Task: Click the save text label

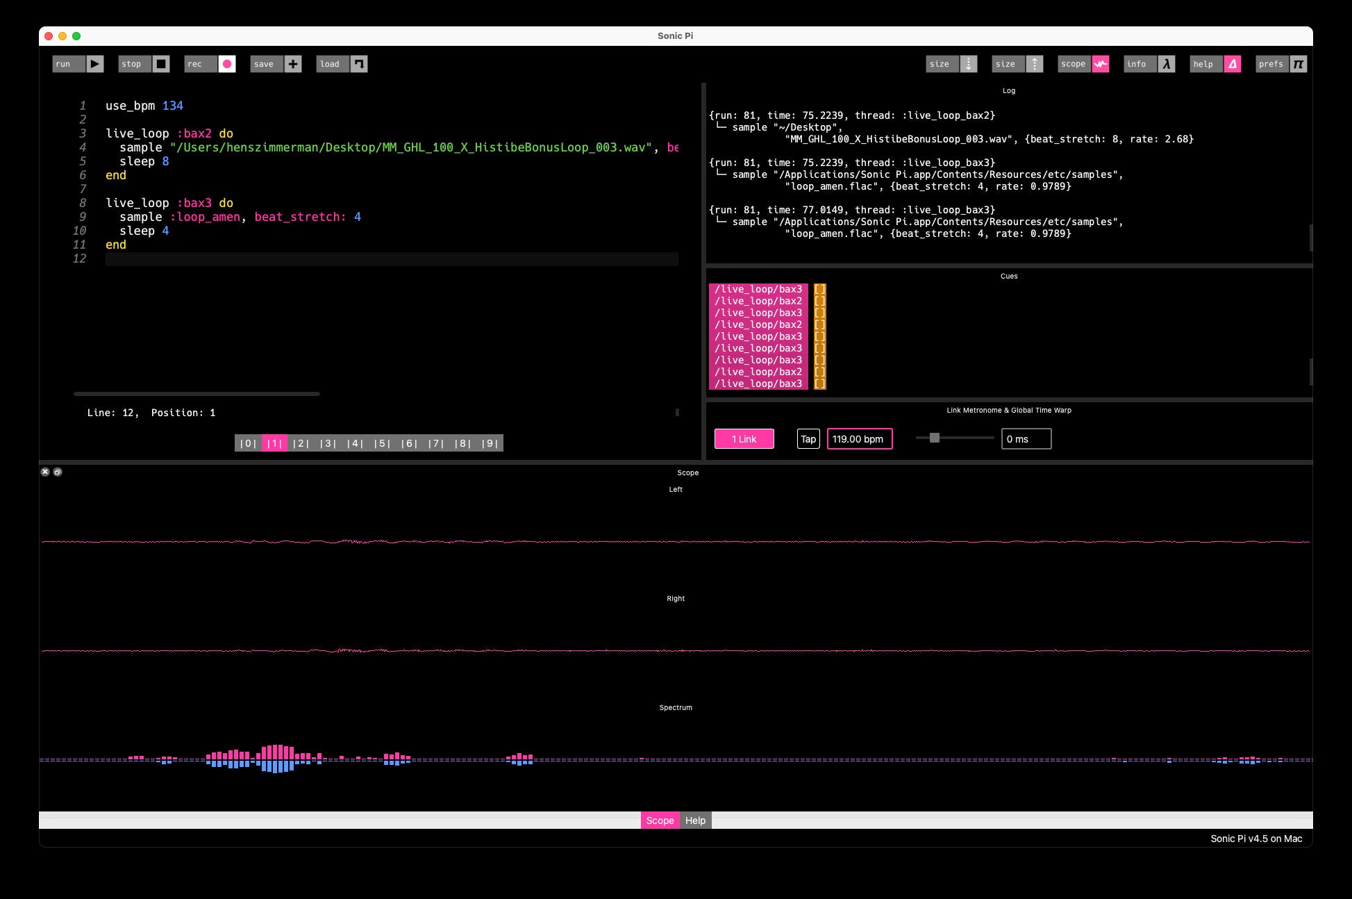Action: tap(267, 64)
